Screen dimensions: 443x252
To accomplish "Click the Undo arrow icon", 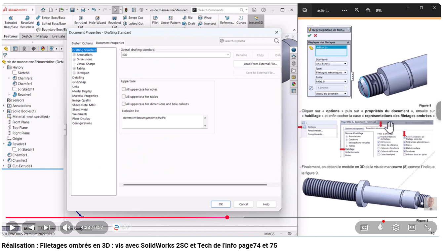I will click(x=94, y=10).
